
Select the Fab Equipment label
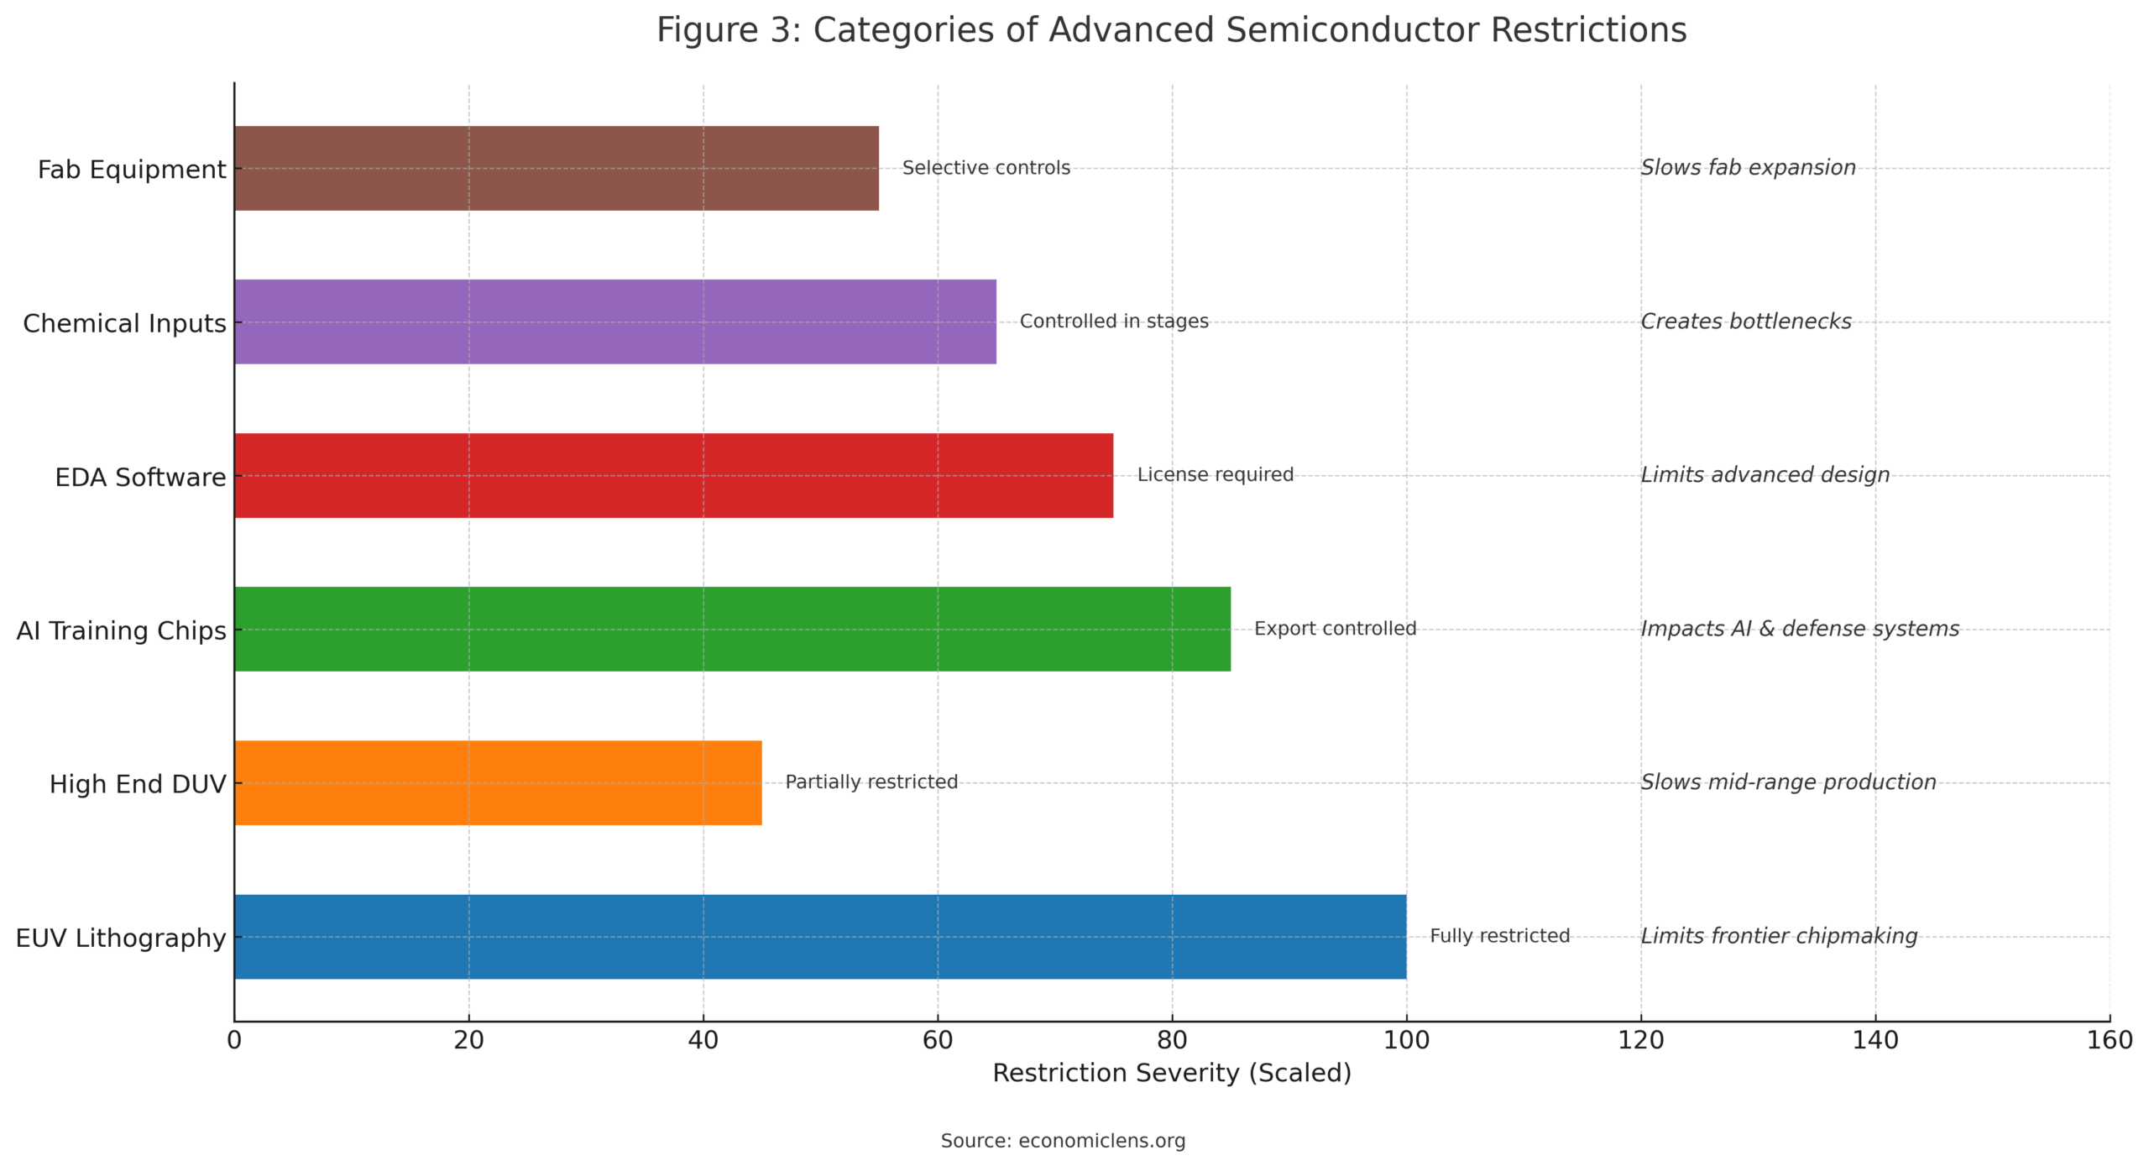131,167
